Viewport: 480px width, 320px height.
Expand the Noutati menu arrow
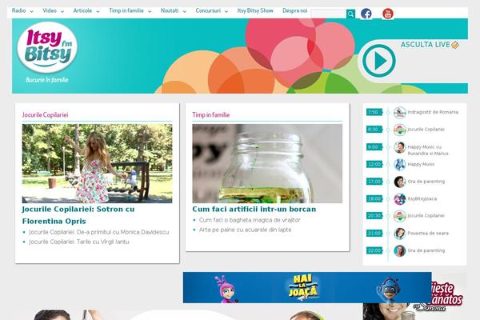click(x=184, y=12)
